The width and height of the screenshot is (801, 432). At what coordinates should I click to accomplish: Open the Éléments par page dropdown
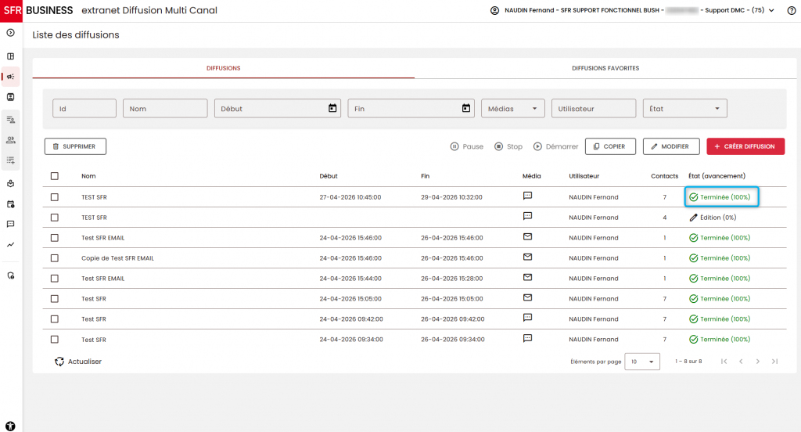[642, 362]
